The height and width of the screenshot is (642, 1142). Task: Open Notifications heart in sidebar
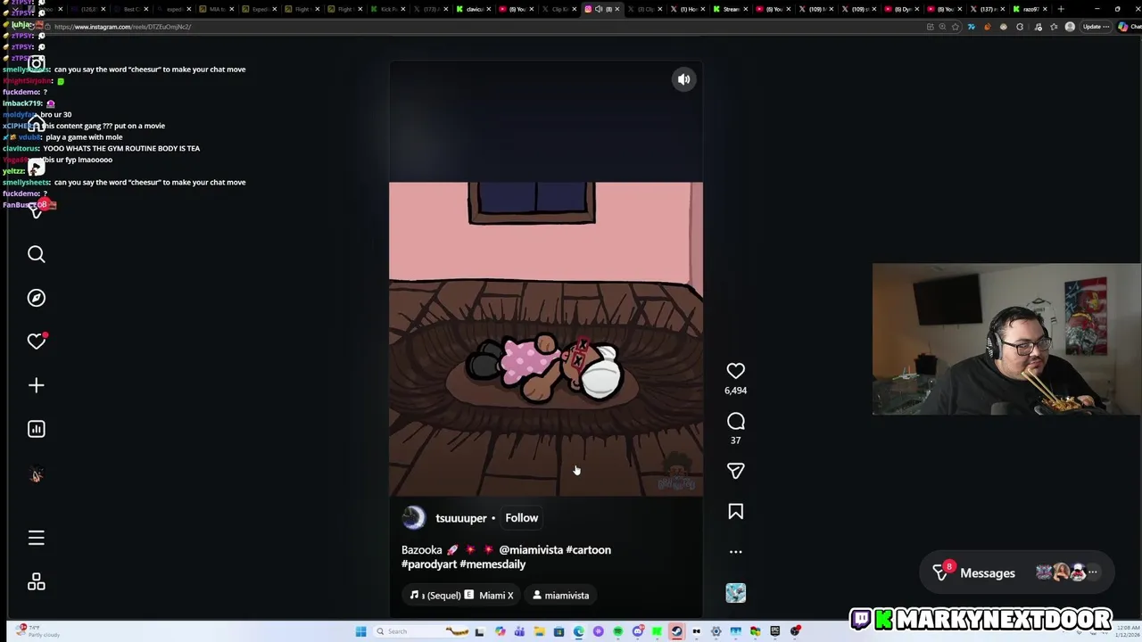(x=36, y=342)
